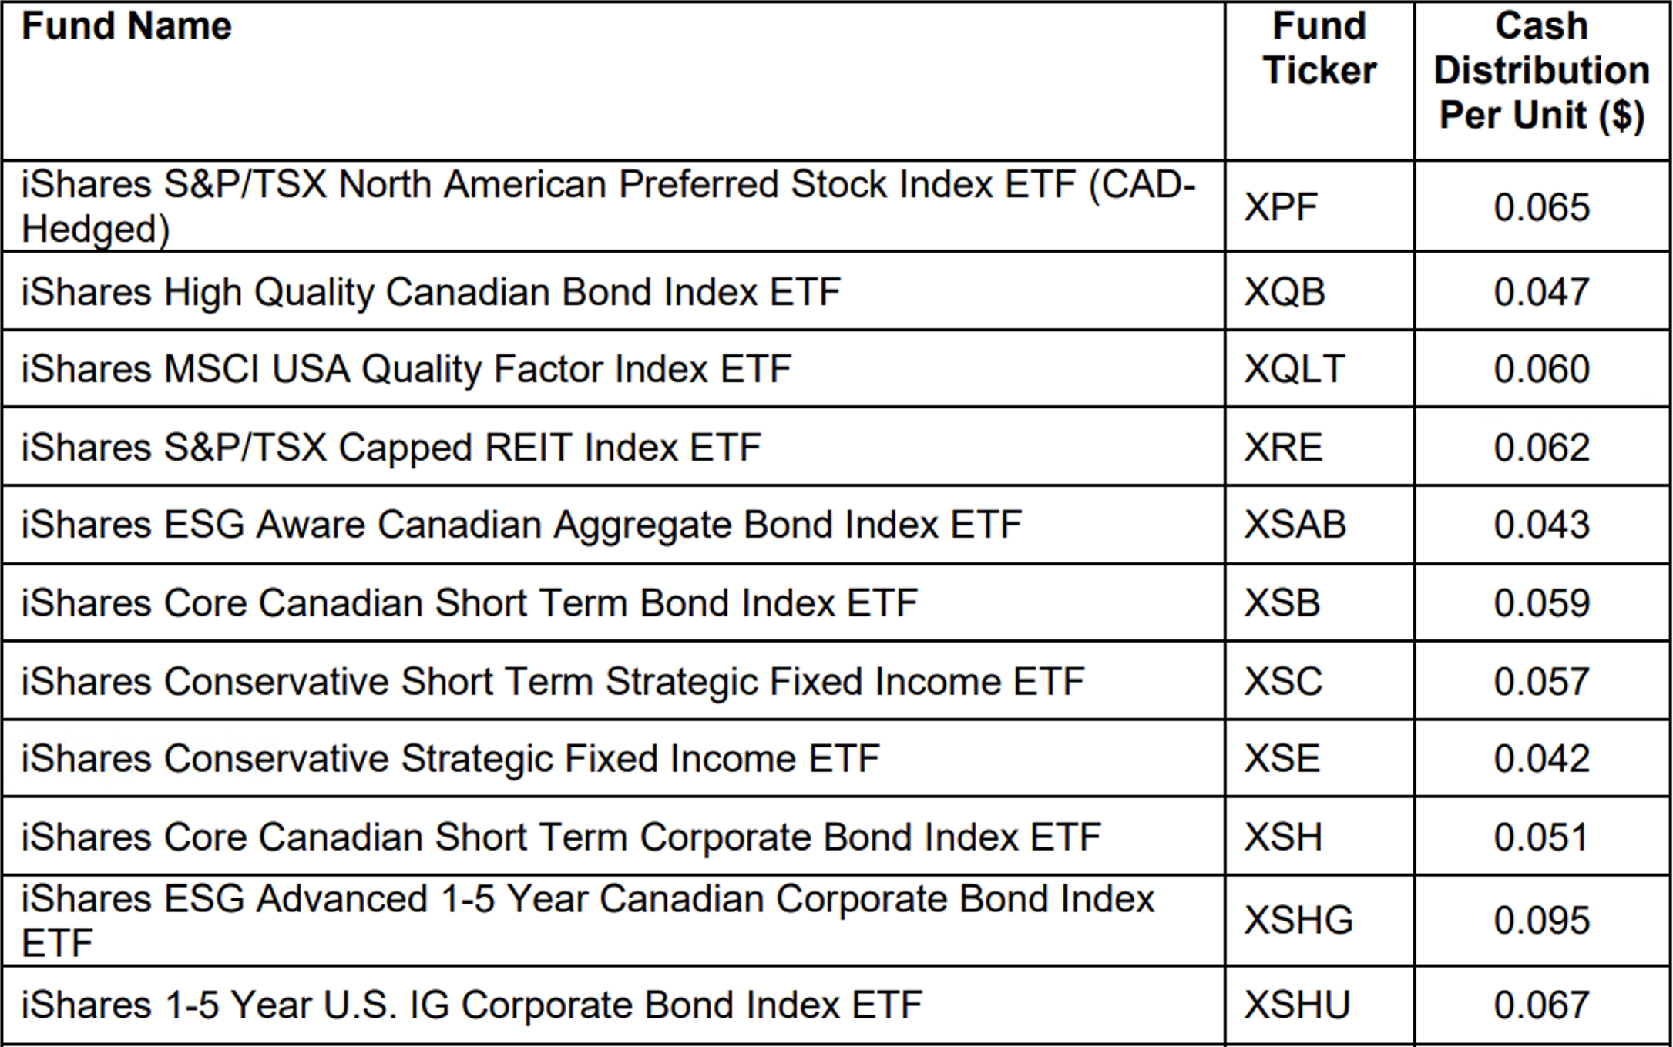Click the 0.060 distribution value
The width and height of the screenshot is (1673, 1047).
1541,369
